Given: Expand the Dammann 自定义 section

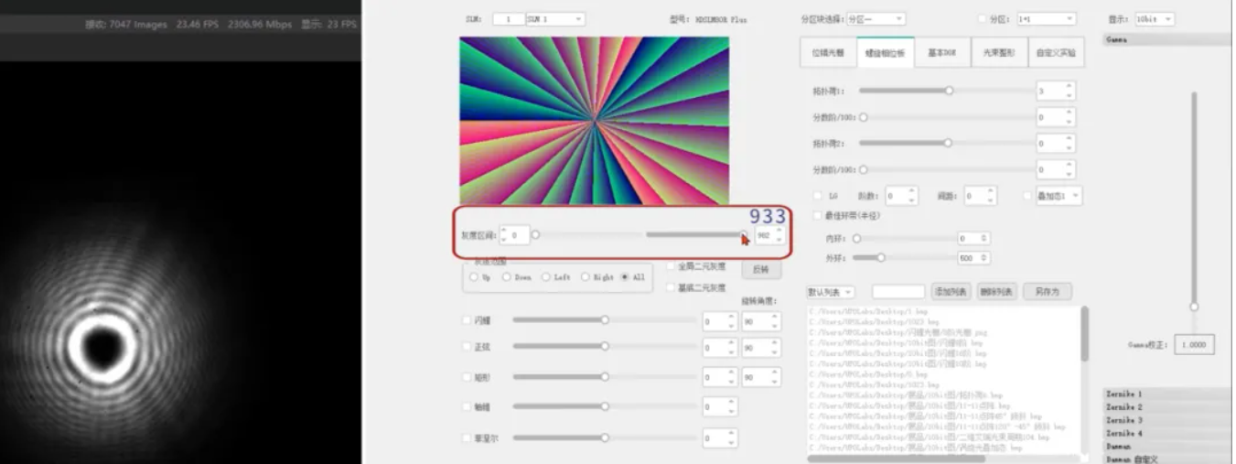Looking at the screenshot, I should 1166,459.
